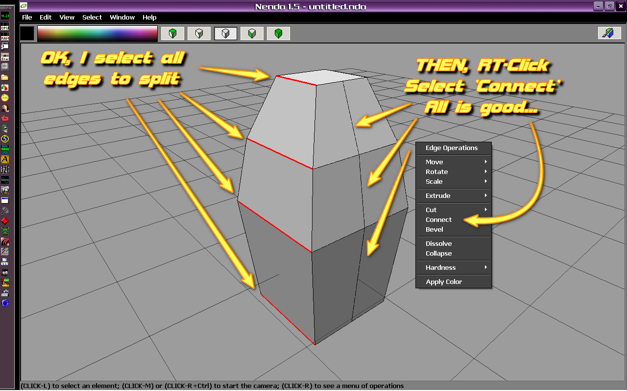Open the Edit menu in menu bar
This screenshot has width=627, height=391.
tap(46, 17)
